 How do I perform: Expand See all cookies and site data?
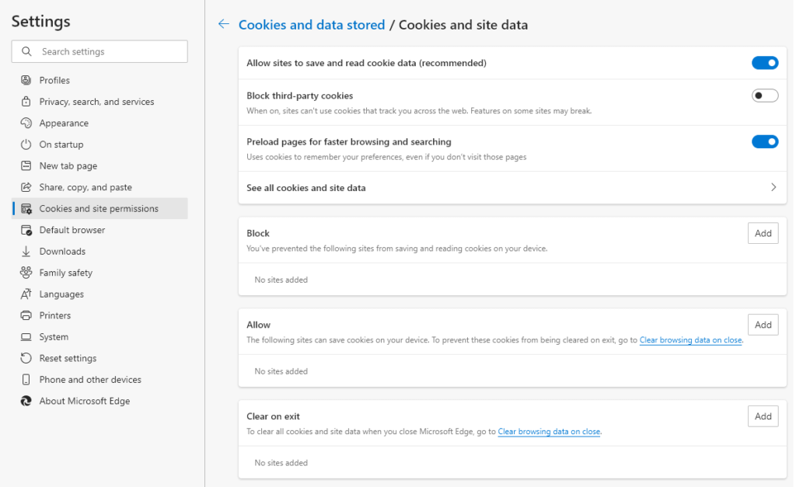click(x=773, y=188)
